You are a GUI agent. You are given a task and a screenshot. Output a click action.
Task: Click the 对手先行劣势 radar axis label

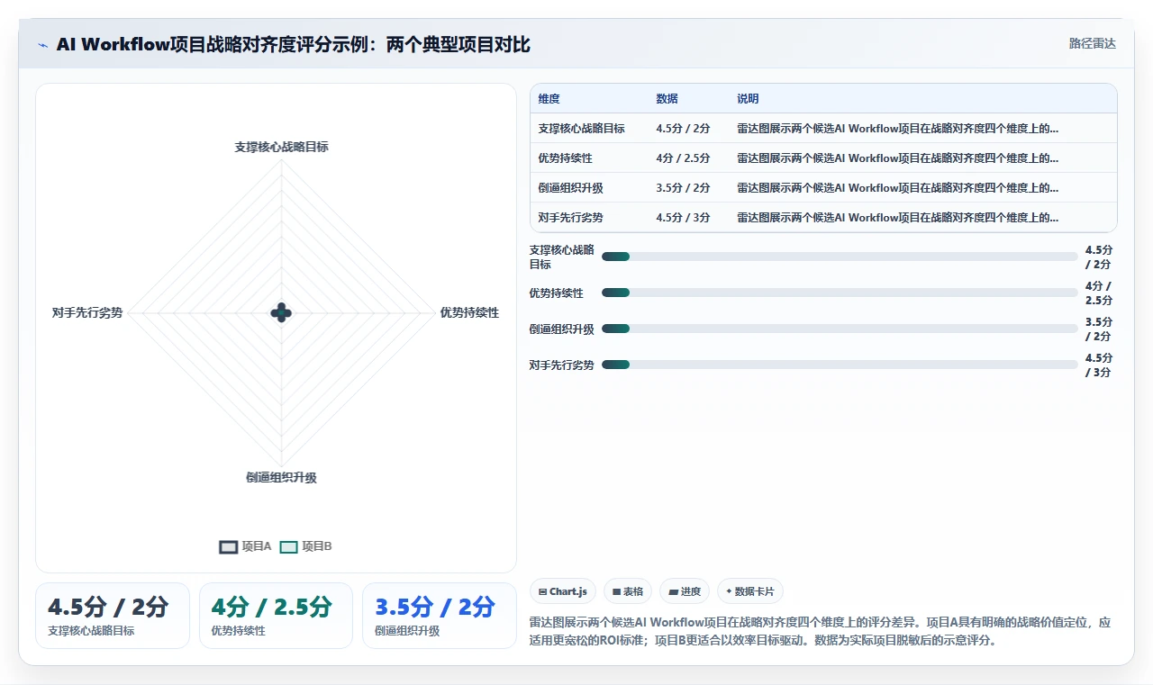[x=87, y=312]
